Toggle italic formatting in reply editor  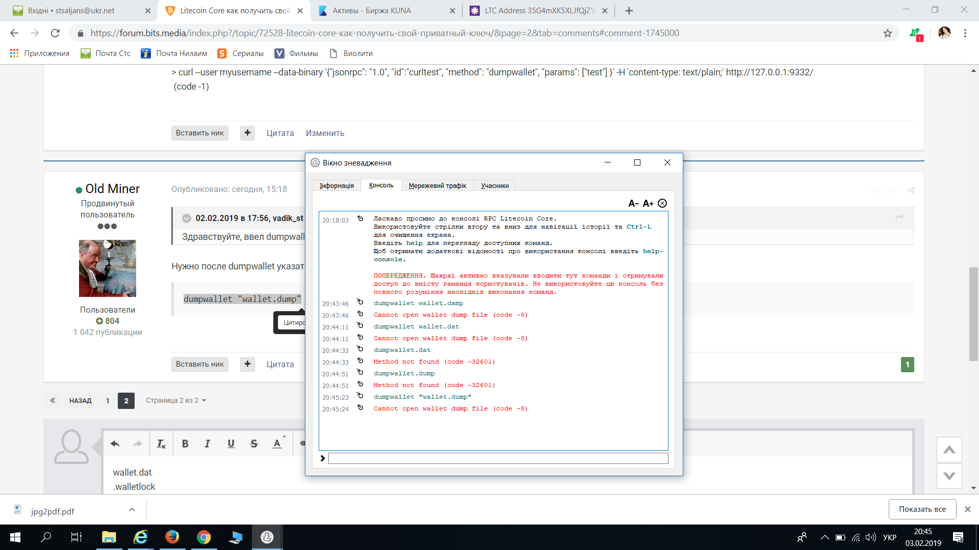[x=208, y=444]
